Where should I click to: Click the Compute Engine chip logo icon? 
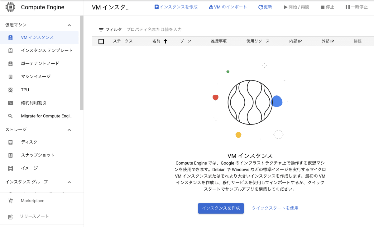[x=10, y=7]
